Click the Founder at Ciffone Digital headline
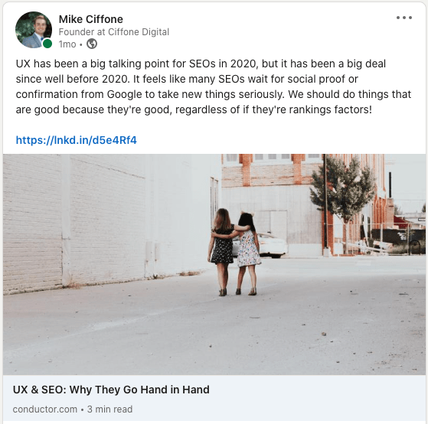Screen dimensions: 428x424 114,32
